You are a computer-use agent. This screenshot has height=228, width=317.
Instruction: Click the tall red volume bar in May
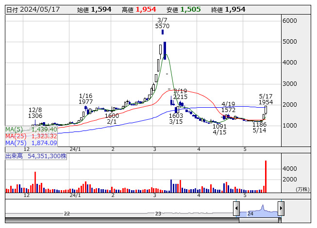coord(266,177)
